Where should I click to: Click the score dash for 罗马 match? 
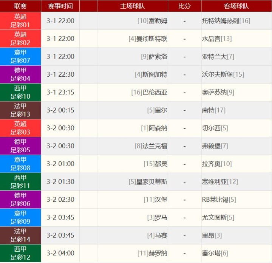[185, 218]
